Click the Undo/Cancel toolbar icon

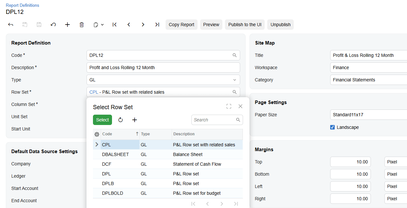click(x=53, y=25)
